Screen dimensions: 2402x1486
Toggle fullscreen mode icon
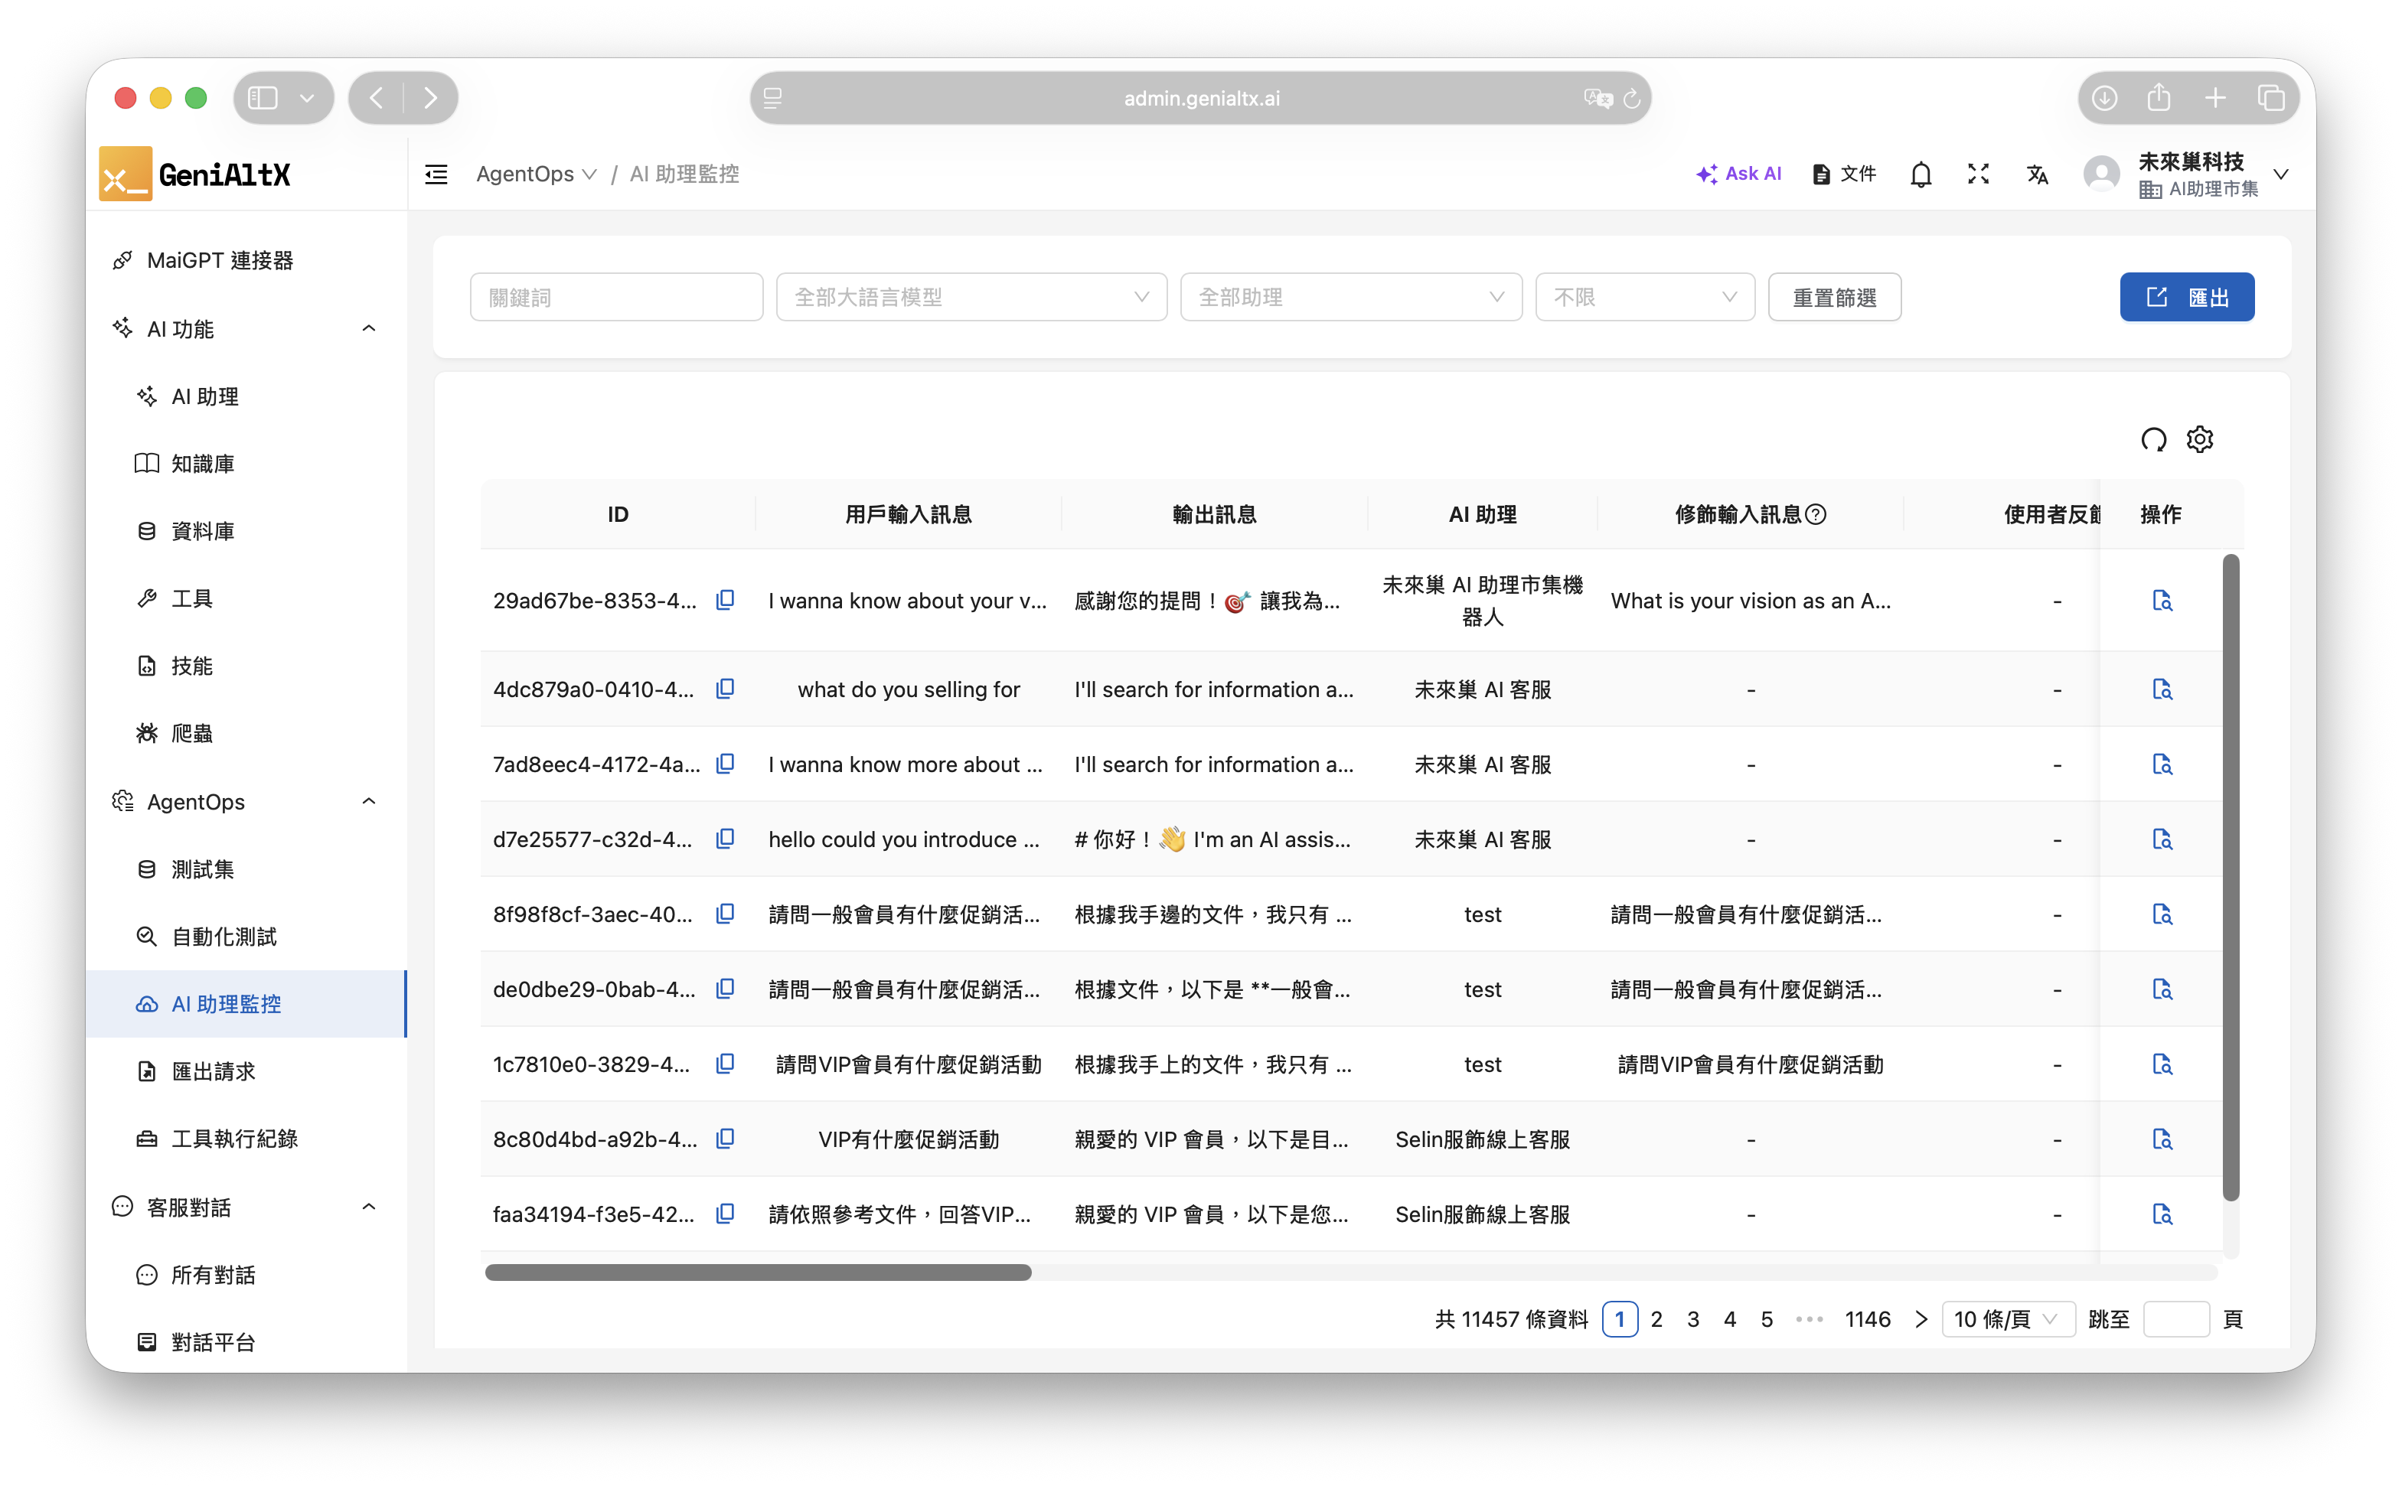[x=1978, y=174]
